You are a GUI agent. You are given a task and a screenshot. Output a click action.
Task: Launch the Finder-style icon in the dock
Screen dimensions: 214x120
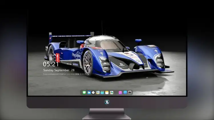(98, 92)
